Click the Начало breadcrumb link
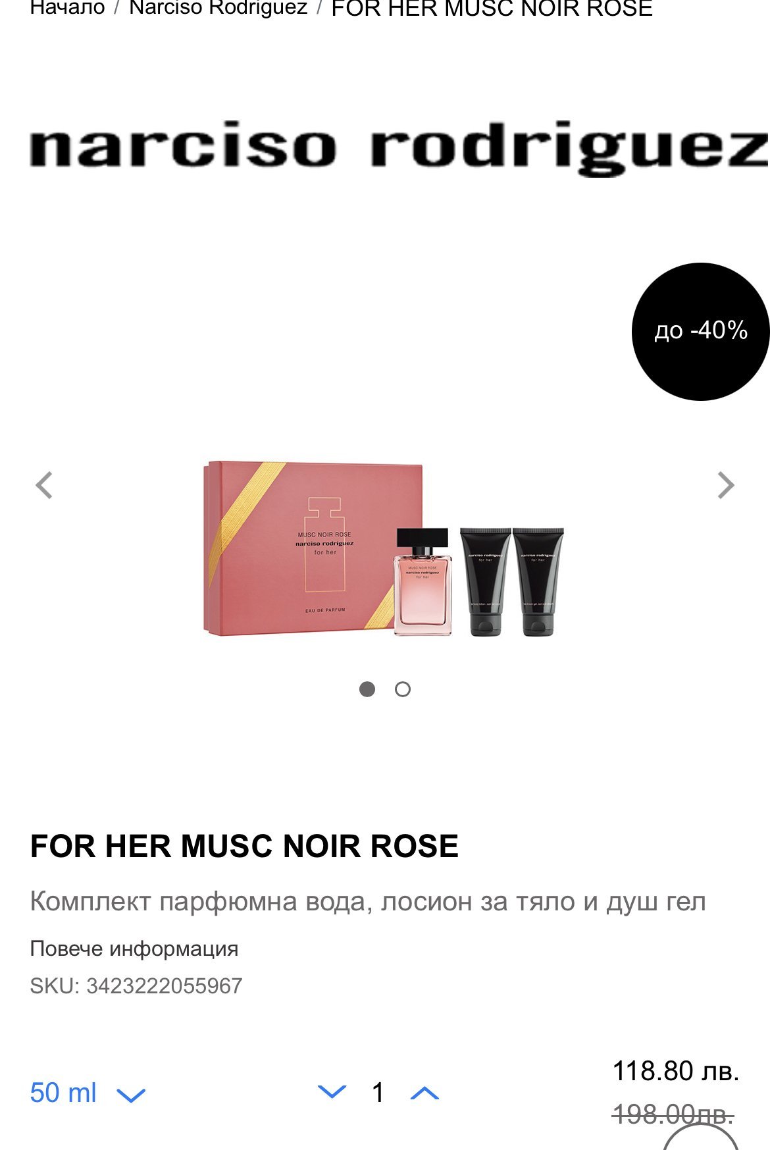Viewport: 770px width, 1150px height. tap(68, 8)
